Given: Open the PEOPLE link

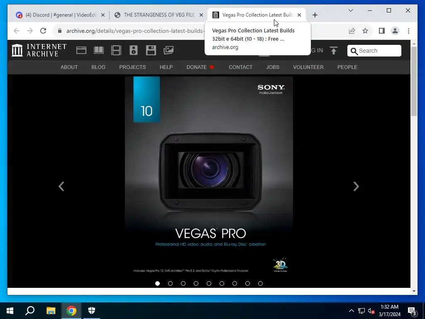Looking at the screenshot, I should coord(347,67).
